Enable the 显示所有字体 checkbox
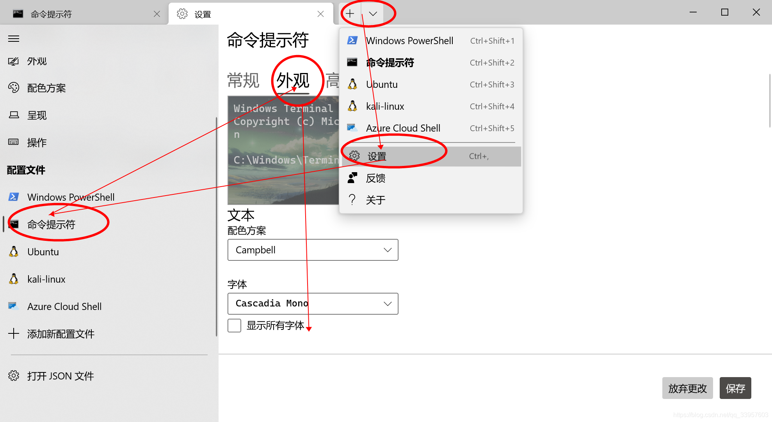Image resolution: width=772 pixels, height=422 pixels. (x=234, y=325)
